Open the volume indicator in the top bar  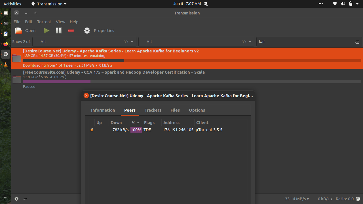pos(343,4)
